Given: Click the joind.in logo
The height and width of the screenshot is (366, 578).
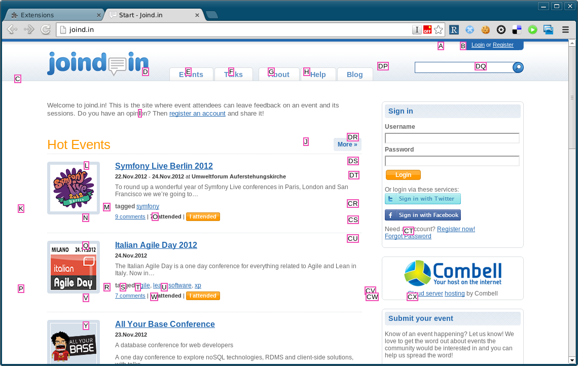Looking at the screenshot, I should (98, 63).
